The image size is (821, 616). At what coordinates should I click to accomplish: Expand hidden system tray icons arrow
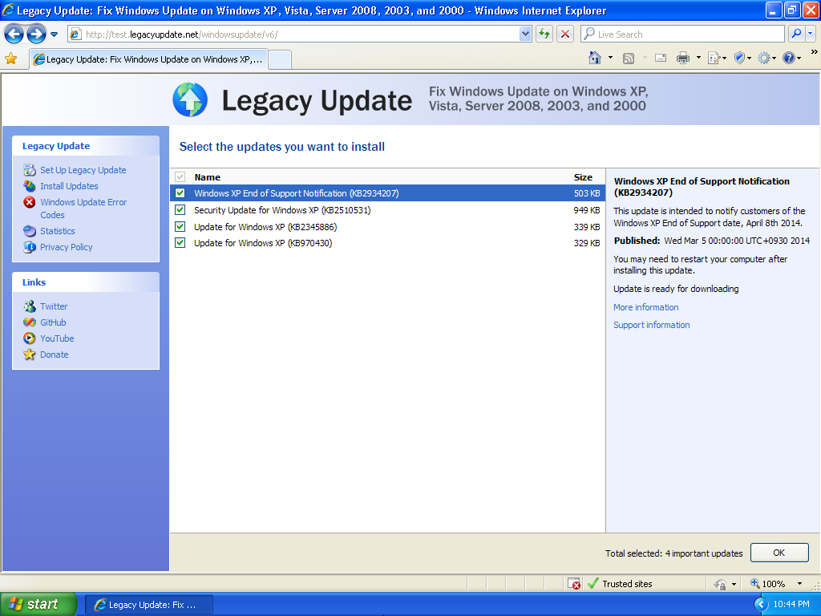point(761,605)
